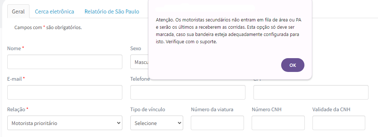Screen dimensions: 378x137
Task: Confirm the warning with the OK button
Action: [293, 65]
